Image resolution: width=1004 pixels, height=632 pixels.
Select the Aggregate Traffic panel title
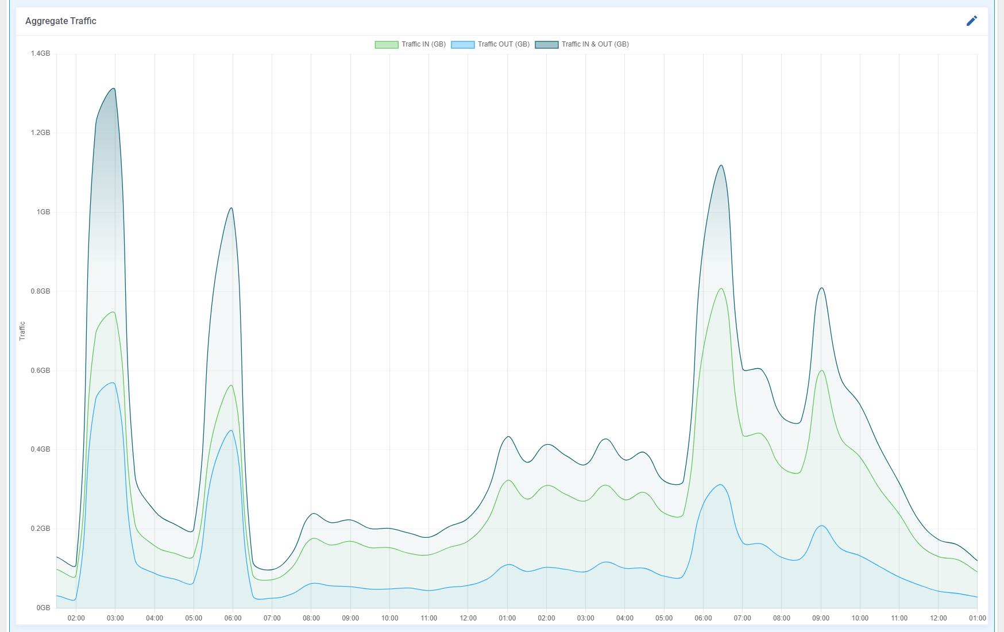click(x=61, y=21)
